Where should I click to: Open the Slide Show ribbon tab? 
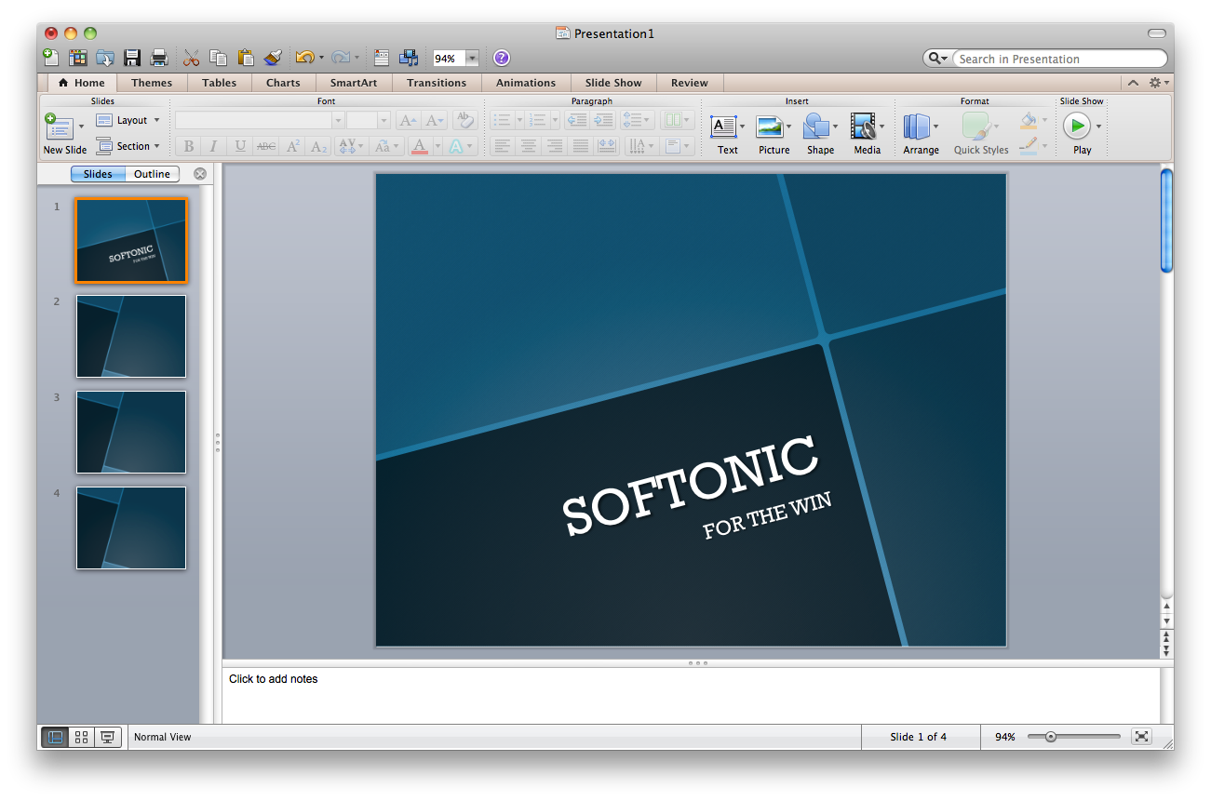613,83
